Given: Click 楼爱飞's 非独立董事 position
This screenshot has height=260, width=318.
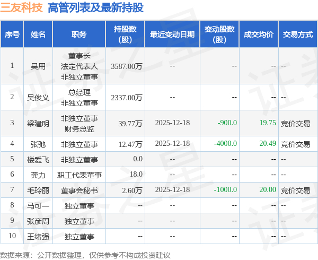Looking at the screenshot, I should pos(79,160).
